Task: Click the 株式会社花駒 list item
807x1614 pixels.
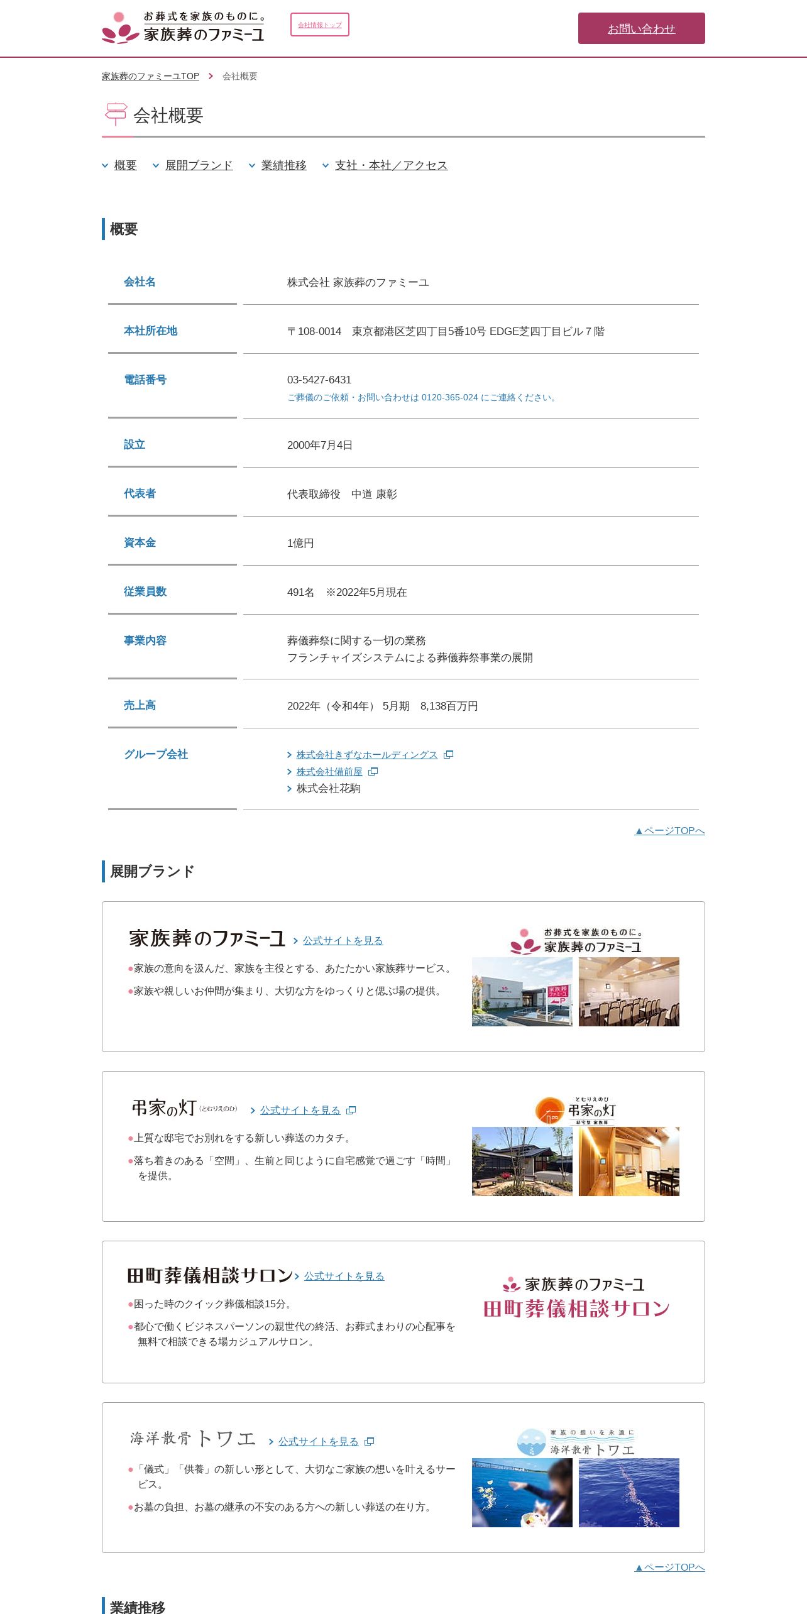Action: 328,789
